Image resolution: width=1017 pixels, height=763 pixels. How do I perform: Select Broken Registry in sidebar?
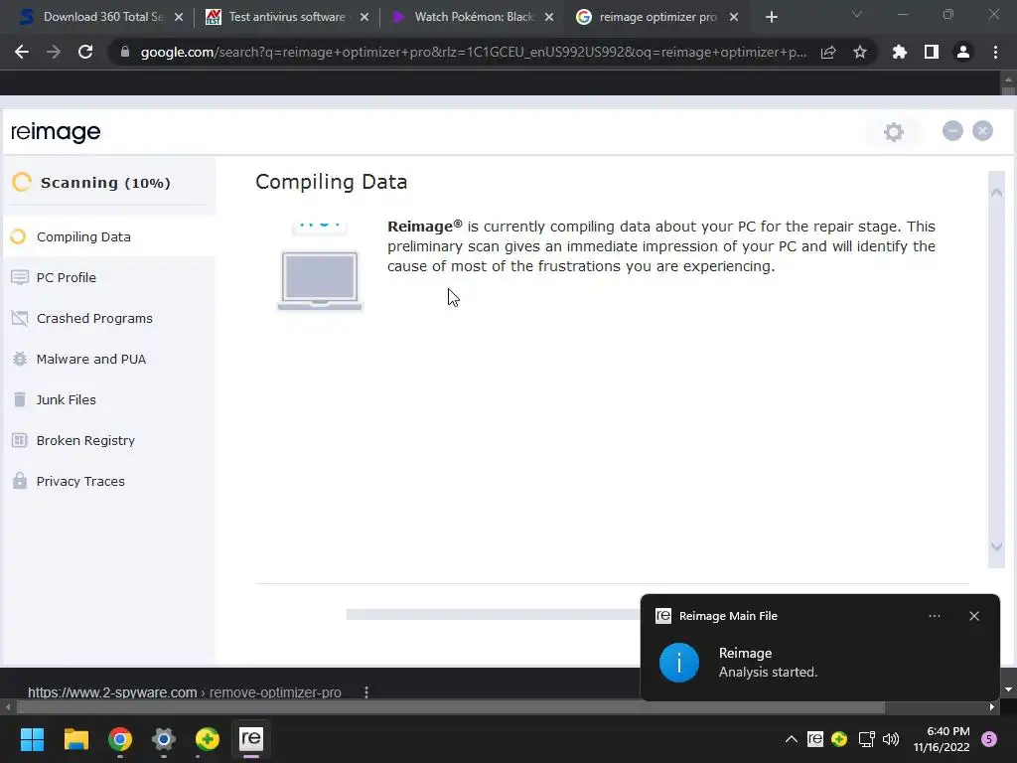click(x=109, y=440)
